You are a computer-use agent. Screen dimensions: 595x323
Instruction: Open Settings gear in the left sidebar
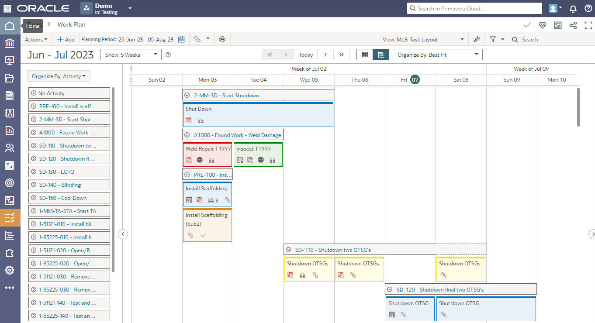coord(10,270)
